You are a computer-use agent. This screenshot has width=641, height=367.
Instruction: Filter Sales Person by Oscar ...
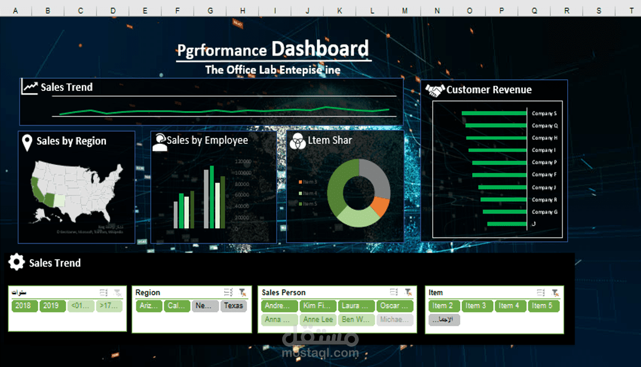395,306
